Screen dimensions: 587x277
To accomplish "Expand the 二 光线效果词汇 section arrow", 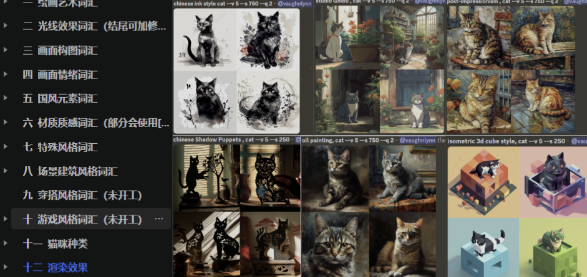I will click(x=5, y=26).
